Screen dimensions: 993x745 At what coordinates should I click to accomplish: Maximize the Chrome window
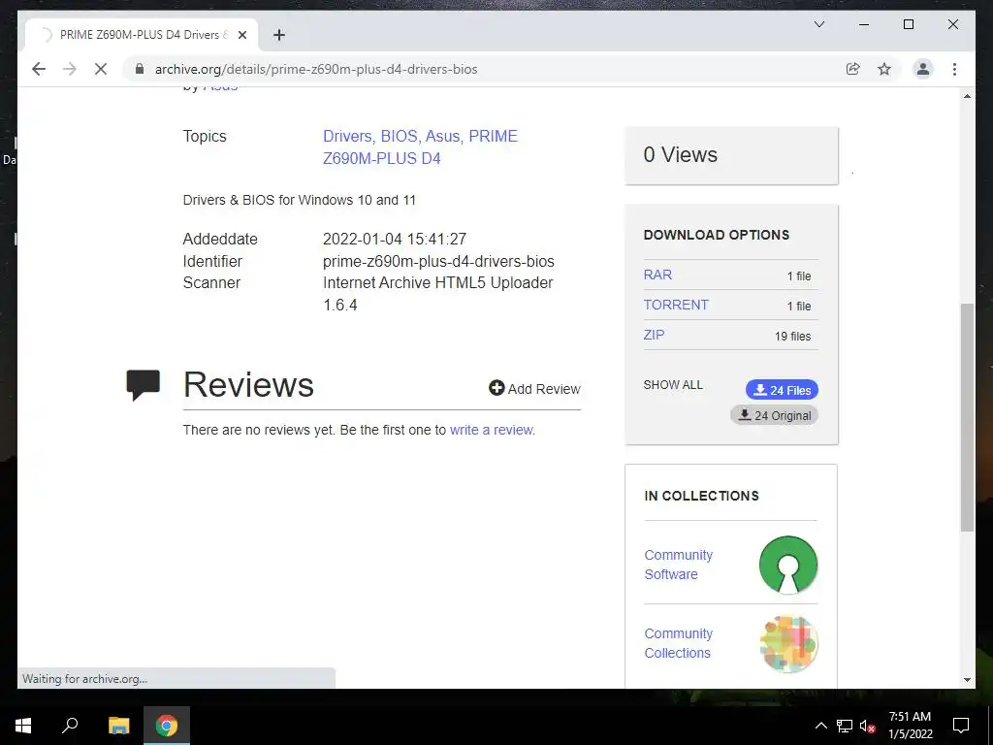coord(908,24)
